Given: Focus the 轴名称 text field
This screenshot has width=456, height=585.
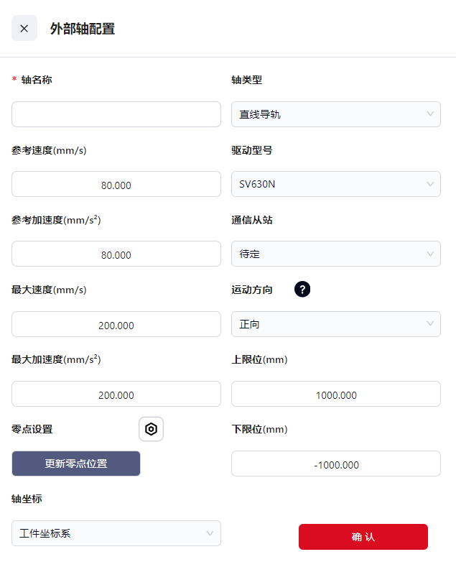Looking at the screenshot, I should coord(116,114).
